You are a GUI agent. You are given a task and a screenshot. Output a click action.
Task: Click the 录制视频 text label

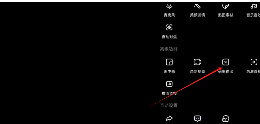(x=198, y=72)
